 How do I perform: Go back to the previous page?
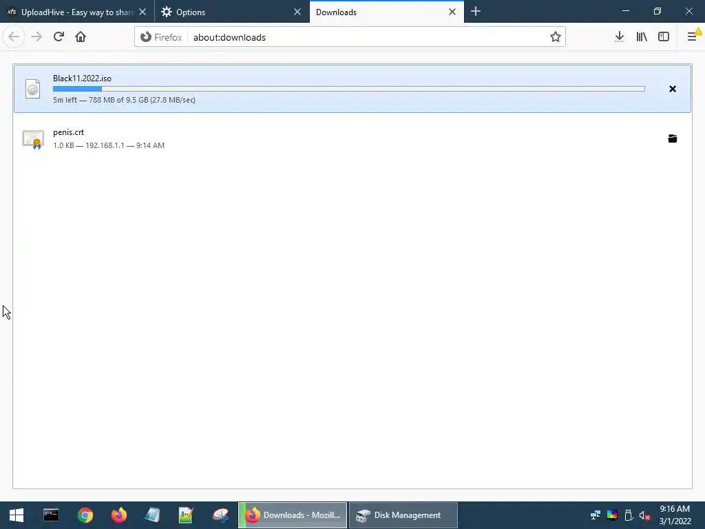14,37
